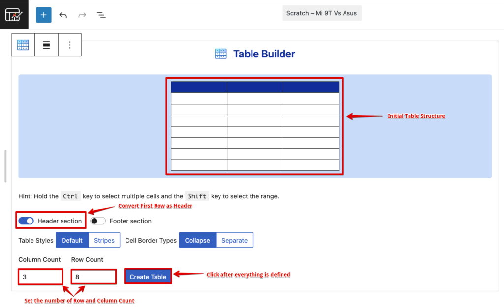
Task: Click the redo arrow icon
Action: (x=82, y=15)
